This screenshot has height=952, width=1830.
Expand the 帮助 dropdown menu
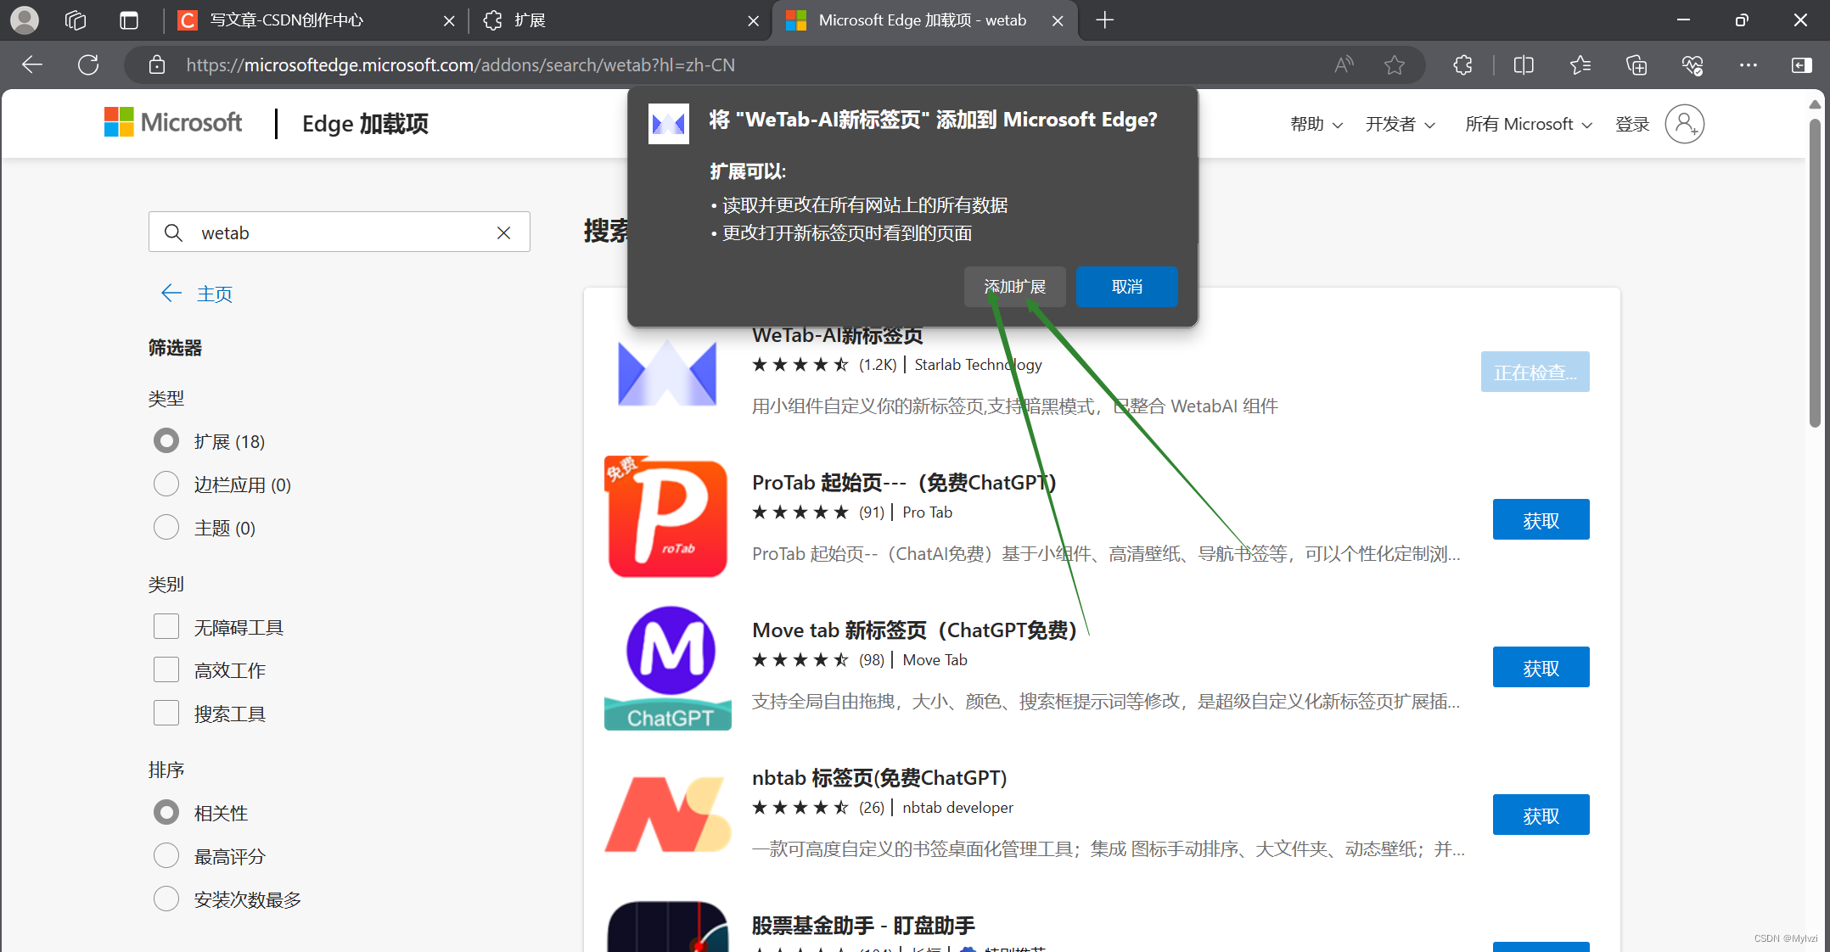tap(1316, 124)
